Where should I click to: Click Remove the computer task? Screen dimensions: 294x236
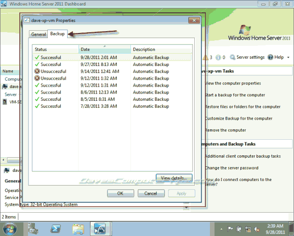click(x=226, y=130)
